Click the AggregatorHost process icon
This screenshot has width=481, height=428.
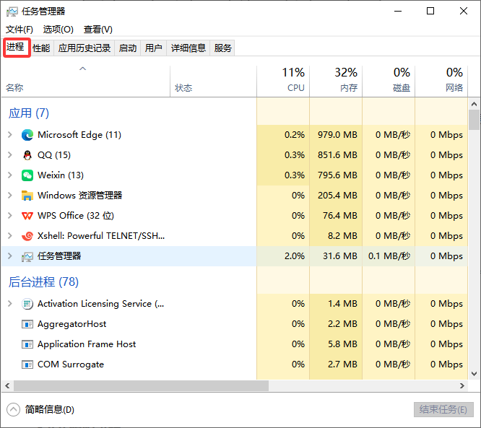click(x=27, y=324)
